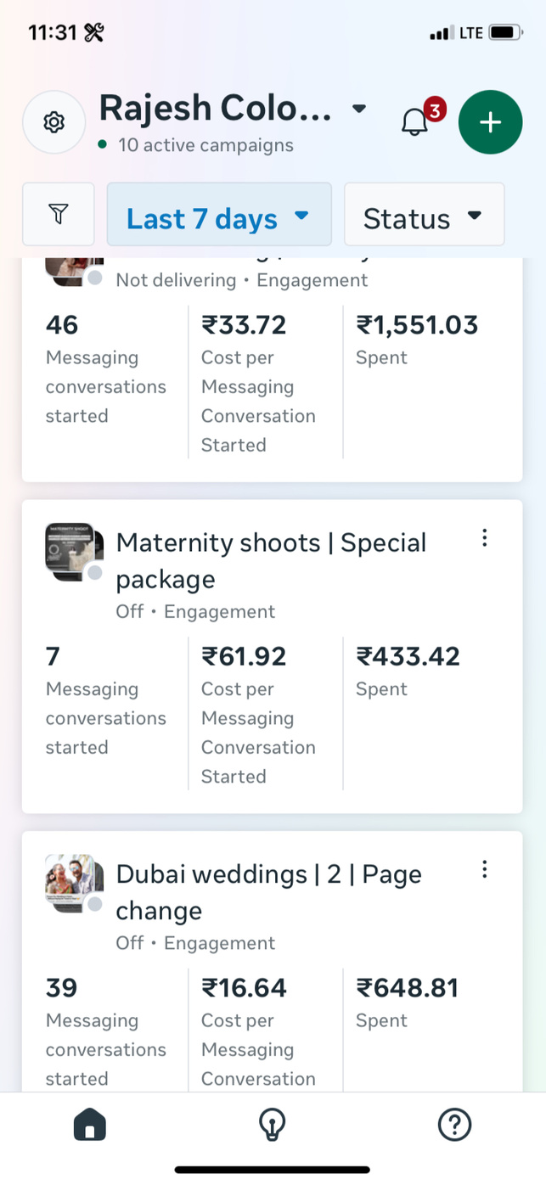
Task: Open Maternity shoots | Special package campaign title
Action: (271, 560)
